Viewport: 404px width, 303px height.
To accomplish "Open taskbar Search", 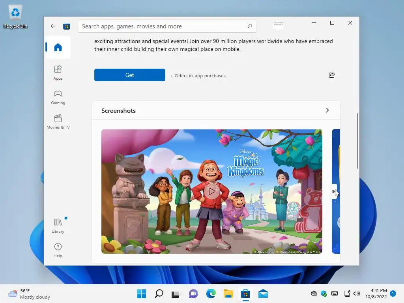I will tap(159, 294).
